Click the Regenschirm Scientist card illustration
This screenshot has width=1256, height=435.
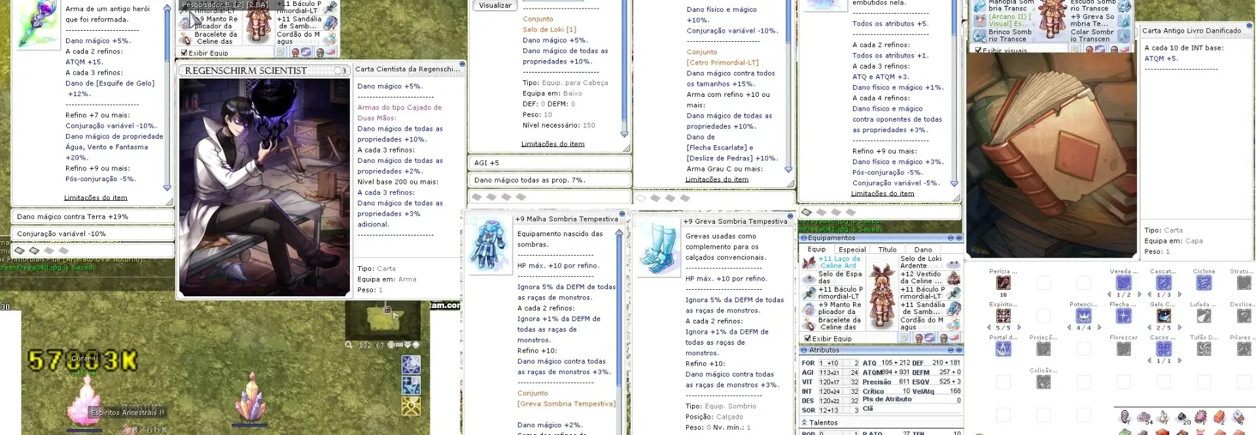265,188
